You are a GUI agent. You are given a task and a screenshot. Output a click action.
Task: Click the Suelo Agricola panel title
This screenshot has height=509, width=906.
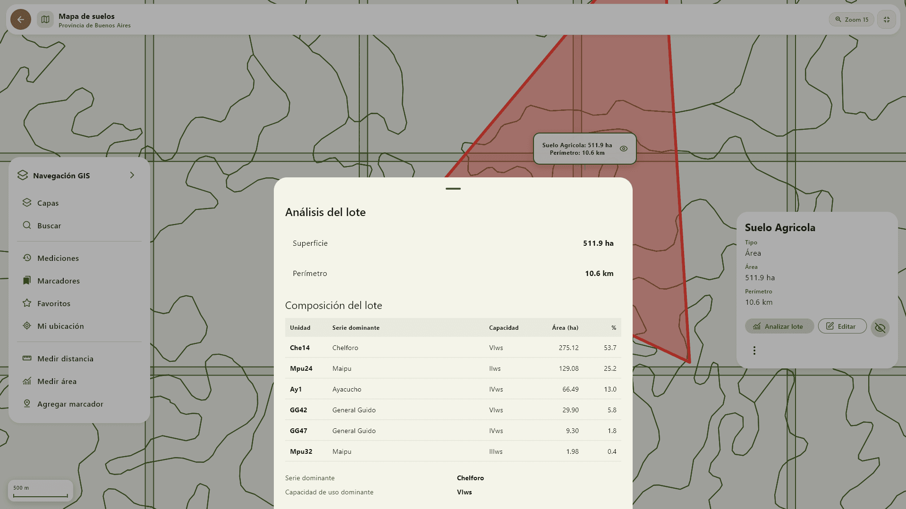point(780,227)
